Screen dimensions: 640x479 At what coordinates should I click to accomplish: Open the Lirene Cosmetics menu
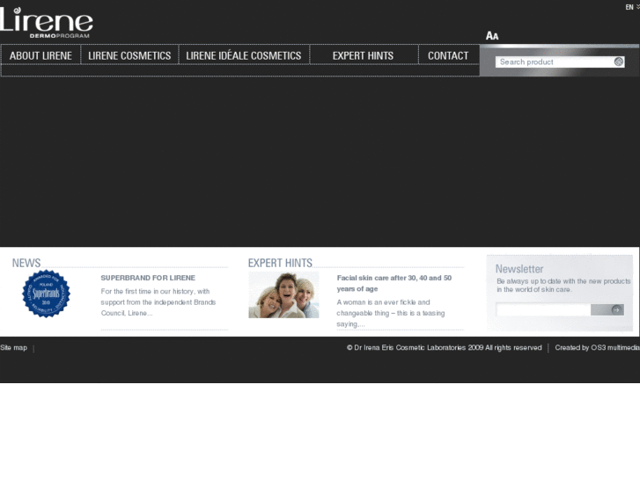(129, 55)
